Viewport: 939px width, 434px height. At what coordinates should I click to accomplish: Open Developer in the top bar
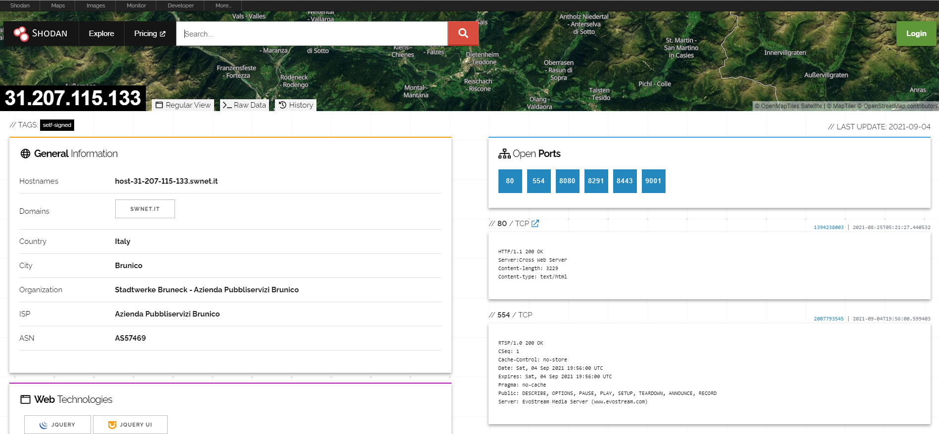(x=180, y=5)
